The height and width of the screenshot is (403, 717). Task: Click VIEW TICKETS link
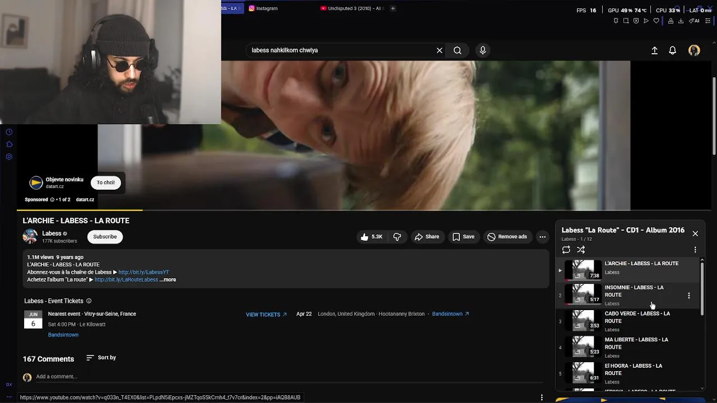click(266, 315)
